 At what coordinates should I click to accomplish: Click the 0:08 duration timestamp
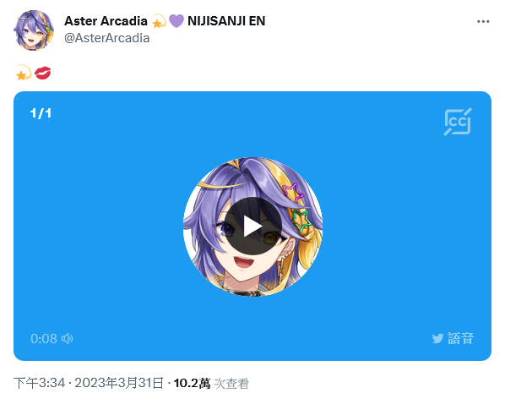(44, 339)
